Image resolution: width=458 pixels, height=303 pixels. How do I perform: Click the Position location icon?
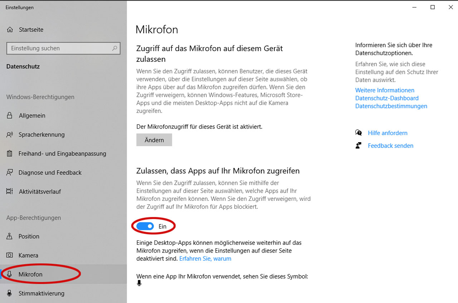click(x=10, y=237)
